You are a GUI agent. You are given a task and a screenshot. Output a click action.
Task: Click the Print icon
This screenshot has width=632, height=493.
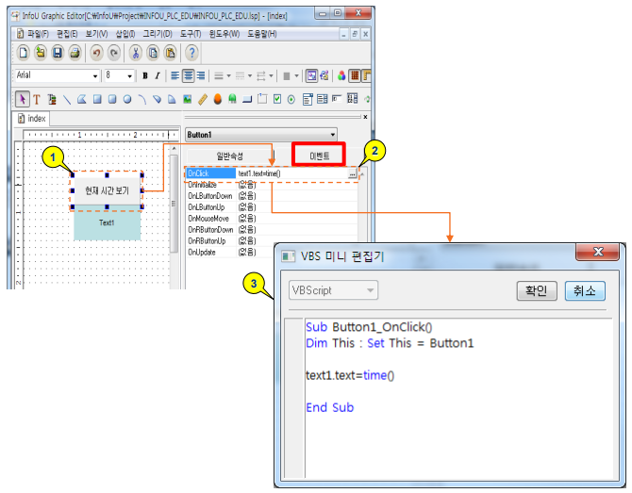click(x=74, y=53)
